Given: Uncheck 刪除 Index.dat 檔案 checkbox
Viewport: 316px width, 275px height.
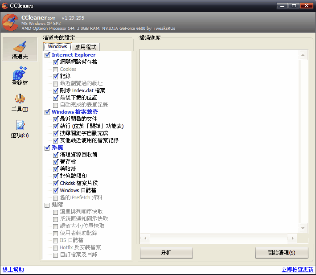Looking at the screenshot, I should pos(56,90).
